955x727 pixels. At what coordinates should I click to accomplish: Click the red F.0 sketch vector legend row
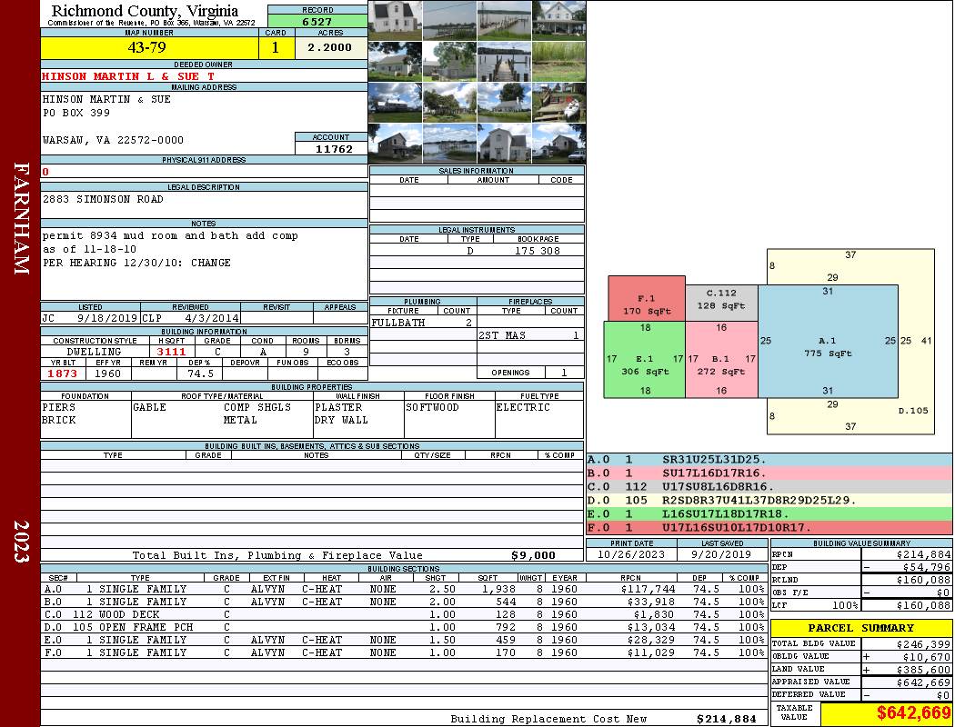[769, 527]
